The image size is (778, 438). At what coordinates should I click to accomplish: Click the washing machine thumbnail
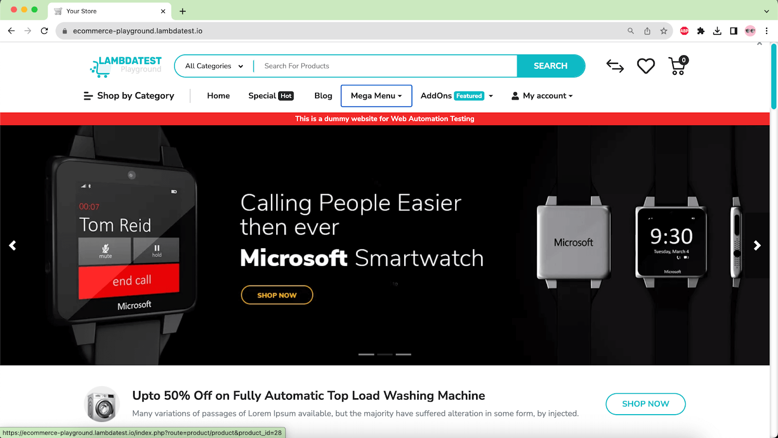tap(102, 404)
